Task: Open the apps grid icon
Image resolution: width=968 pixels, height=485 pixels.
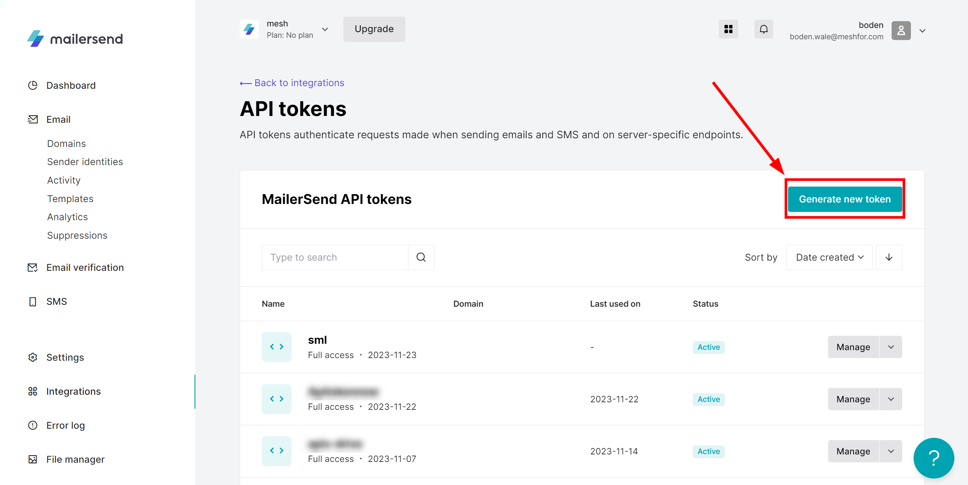Action: point(728,29)
